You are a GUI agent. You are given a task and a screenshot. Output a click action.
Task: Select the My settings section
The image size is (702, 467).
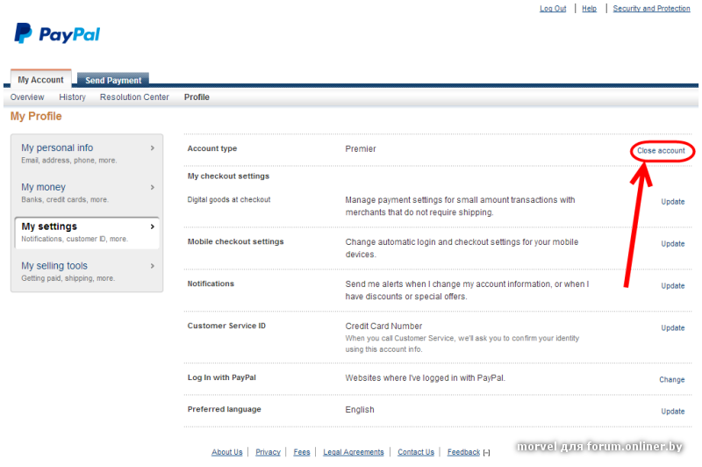[x=87, y=233]
